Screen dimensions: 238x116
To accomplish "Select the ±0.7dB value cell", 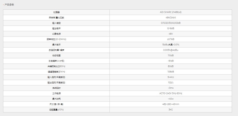I will pyautogui.click(x=171, y=39).
